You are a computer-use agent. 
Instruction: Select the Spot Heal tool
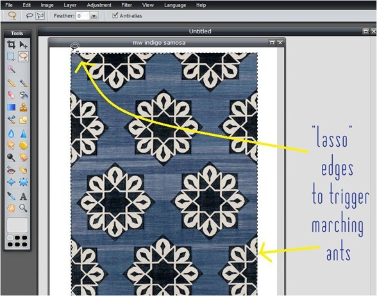[x=23, y=170]
